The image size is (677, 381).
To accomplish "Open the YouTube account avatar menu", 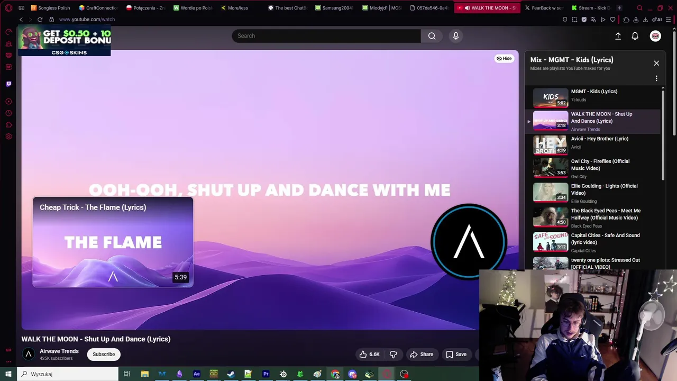I will coord(655,35).
